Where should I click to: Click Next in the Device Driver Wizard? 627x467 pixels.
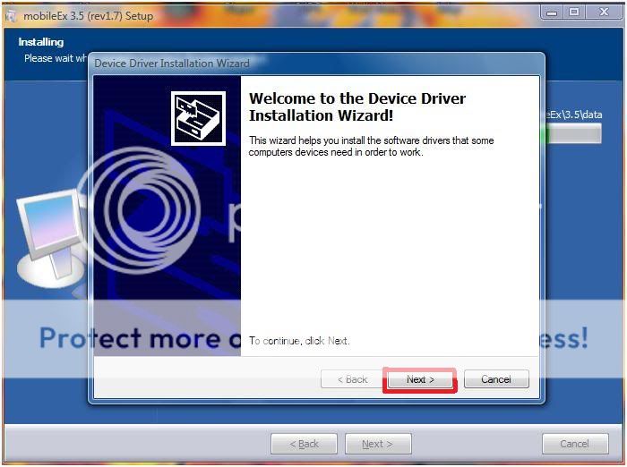tap(420, 379)
